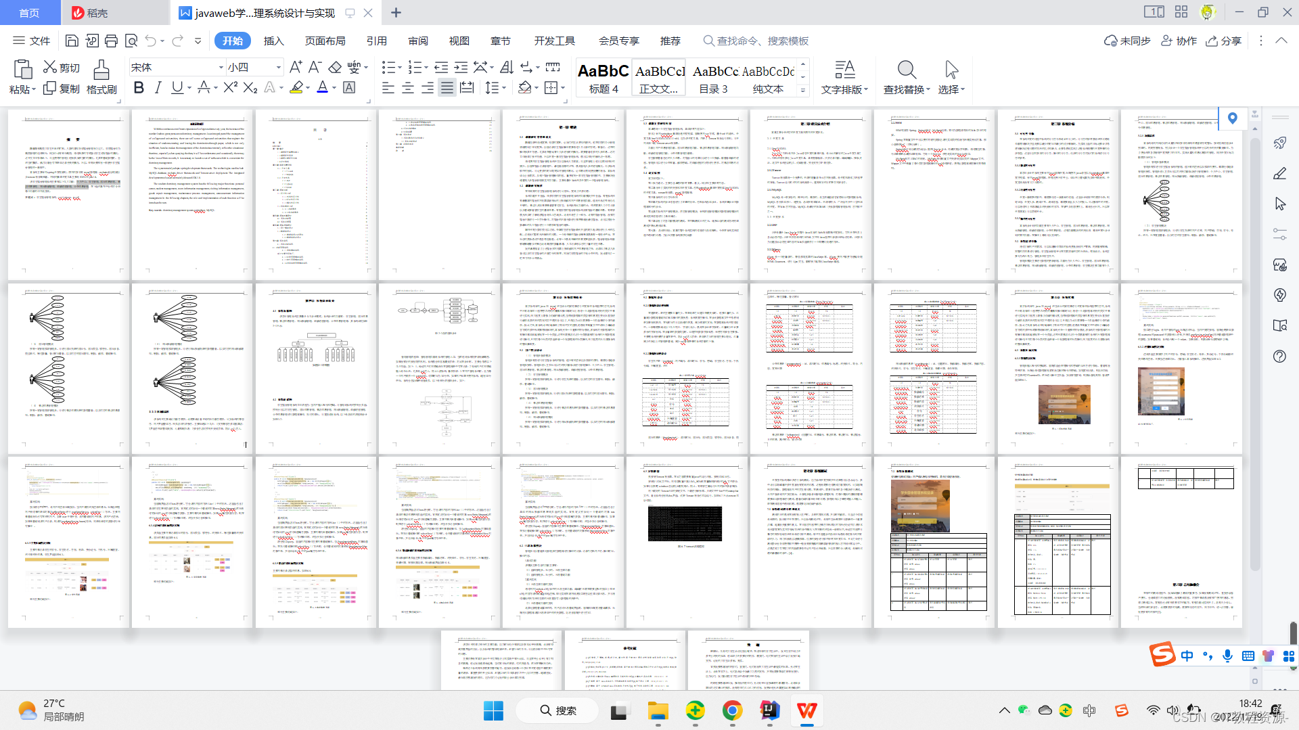The height and width of the screenshot is (730, 1299).
Task: Click the strikethrough text icon
Action: (204, 87)
